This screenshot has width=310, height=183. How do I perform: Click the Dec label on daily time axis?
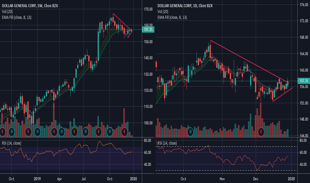click(x=256, y=179)
